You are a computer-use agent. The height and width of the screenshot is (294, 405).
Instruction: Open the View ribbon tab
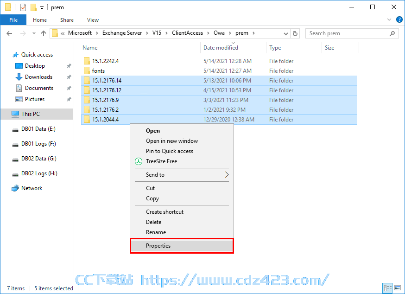[93, 20]
